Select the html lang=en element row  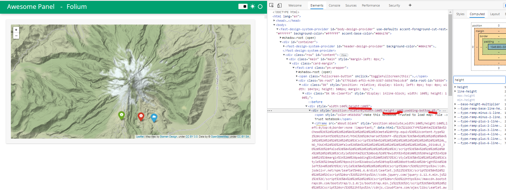coord(286,16)
